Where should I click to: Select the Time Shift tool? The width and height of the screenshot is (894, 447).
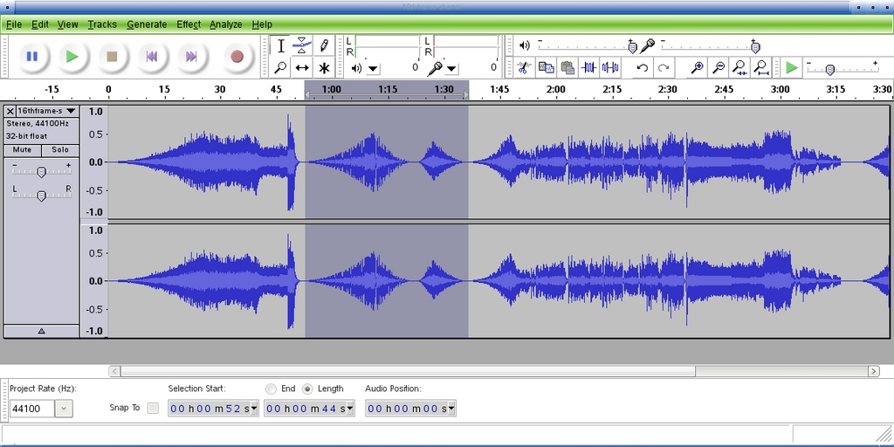click(302, 67)
